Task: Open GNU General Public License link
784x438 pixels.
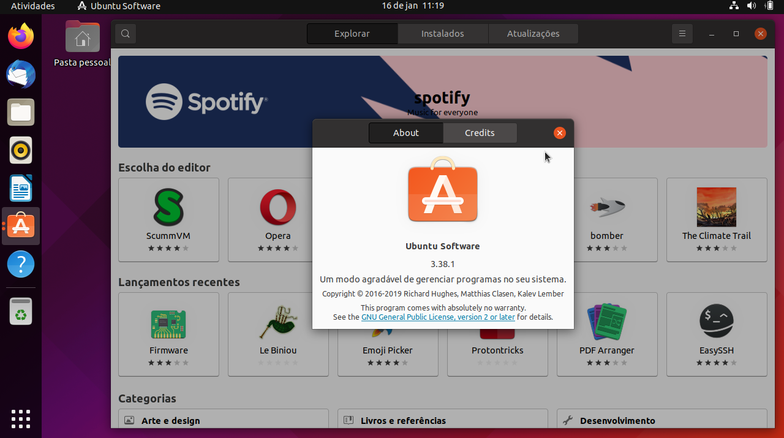Action: pyautogui.click(x=438, y=317)
